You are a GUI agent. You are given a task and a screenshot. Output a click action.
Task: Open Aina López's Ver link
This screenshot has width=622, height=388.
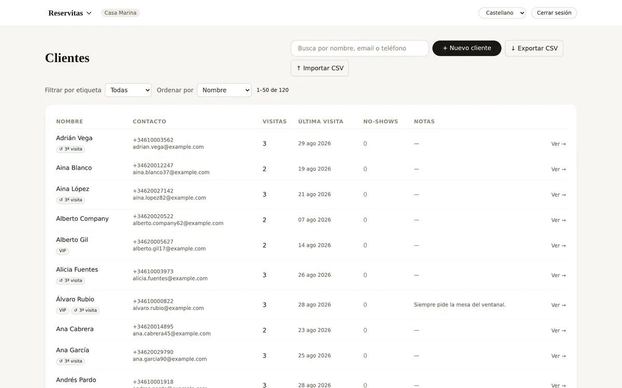558,195
